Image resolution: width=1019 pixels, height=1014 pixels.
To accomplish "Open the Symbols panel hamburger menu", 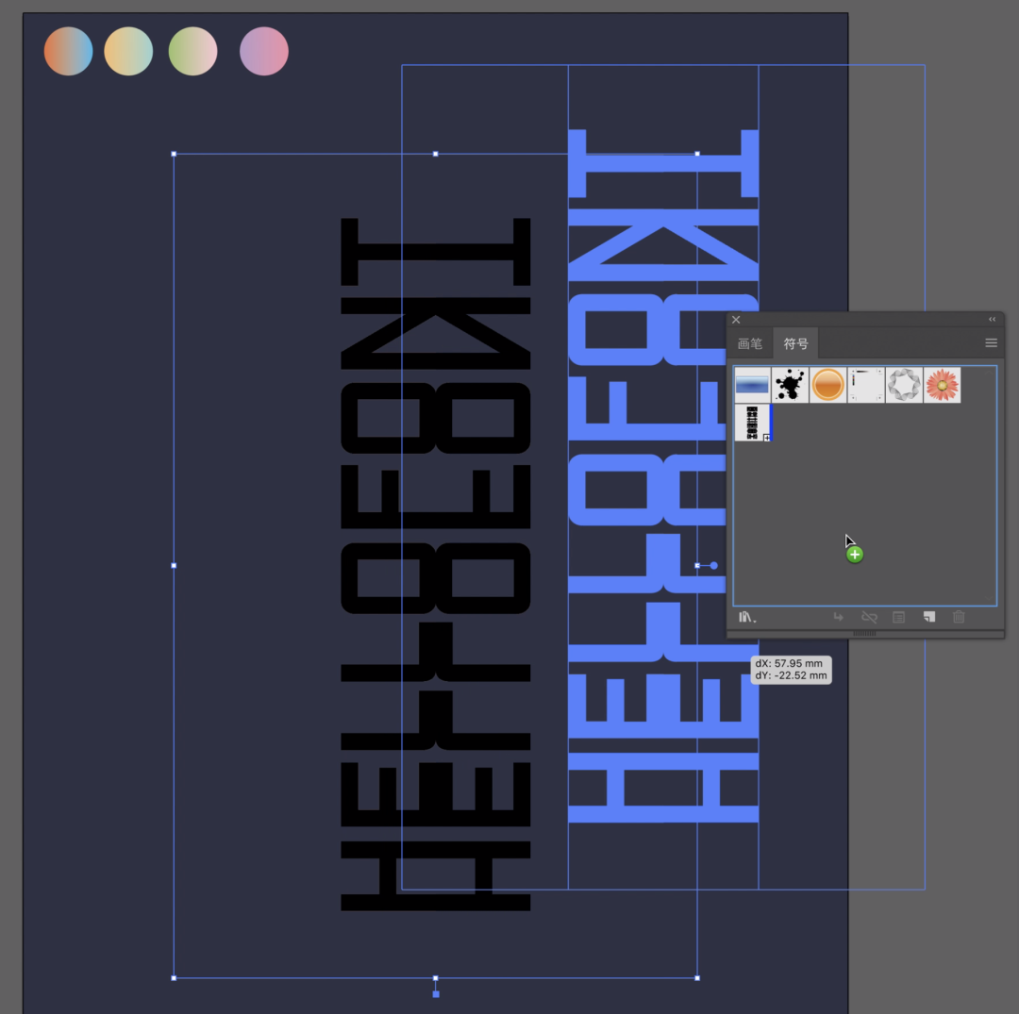I will [991, 343].
